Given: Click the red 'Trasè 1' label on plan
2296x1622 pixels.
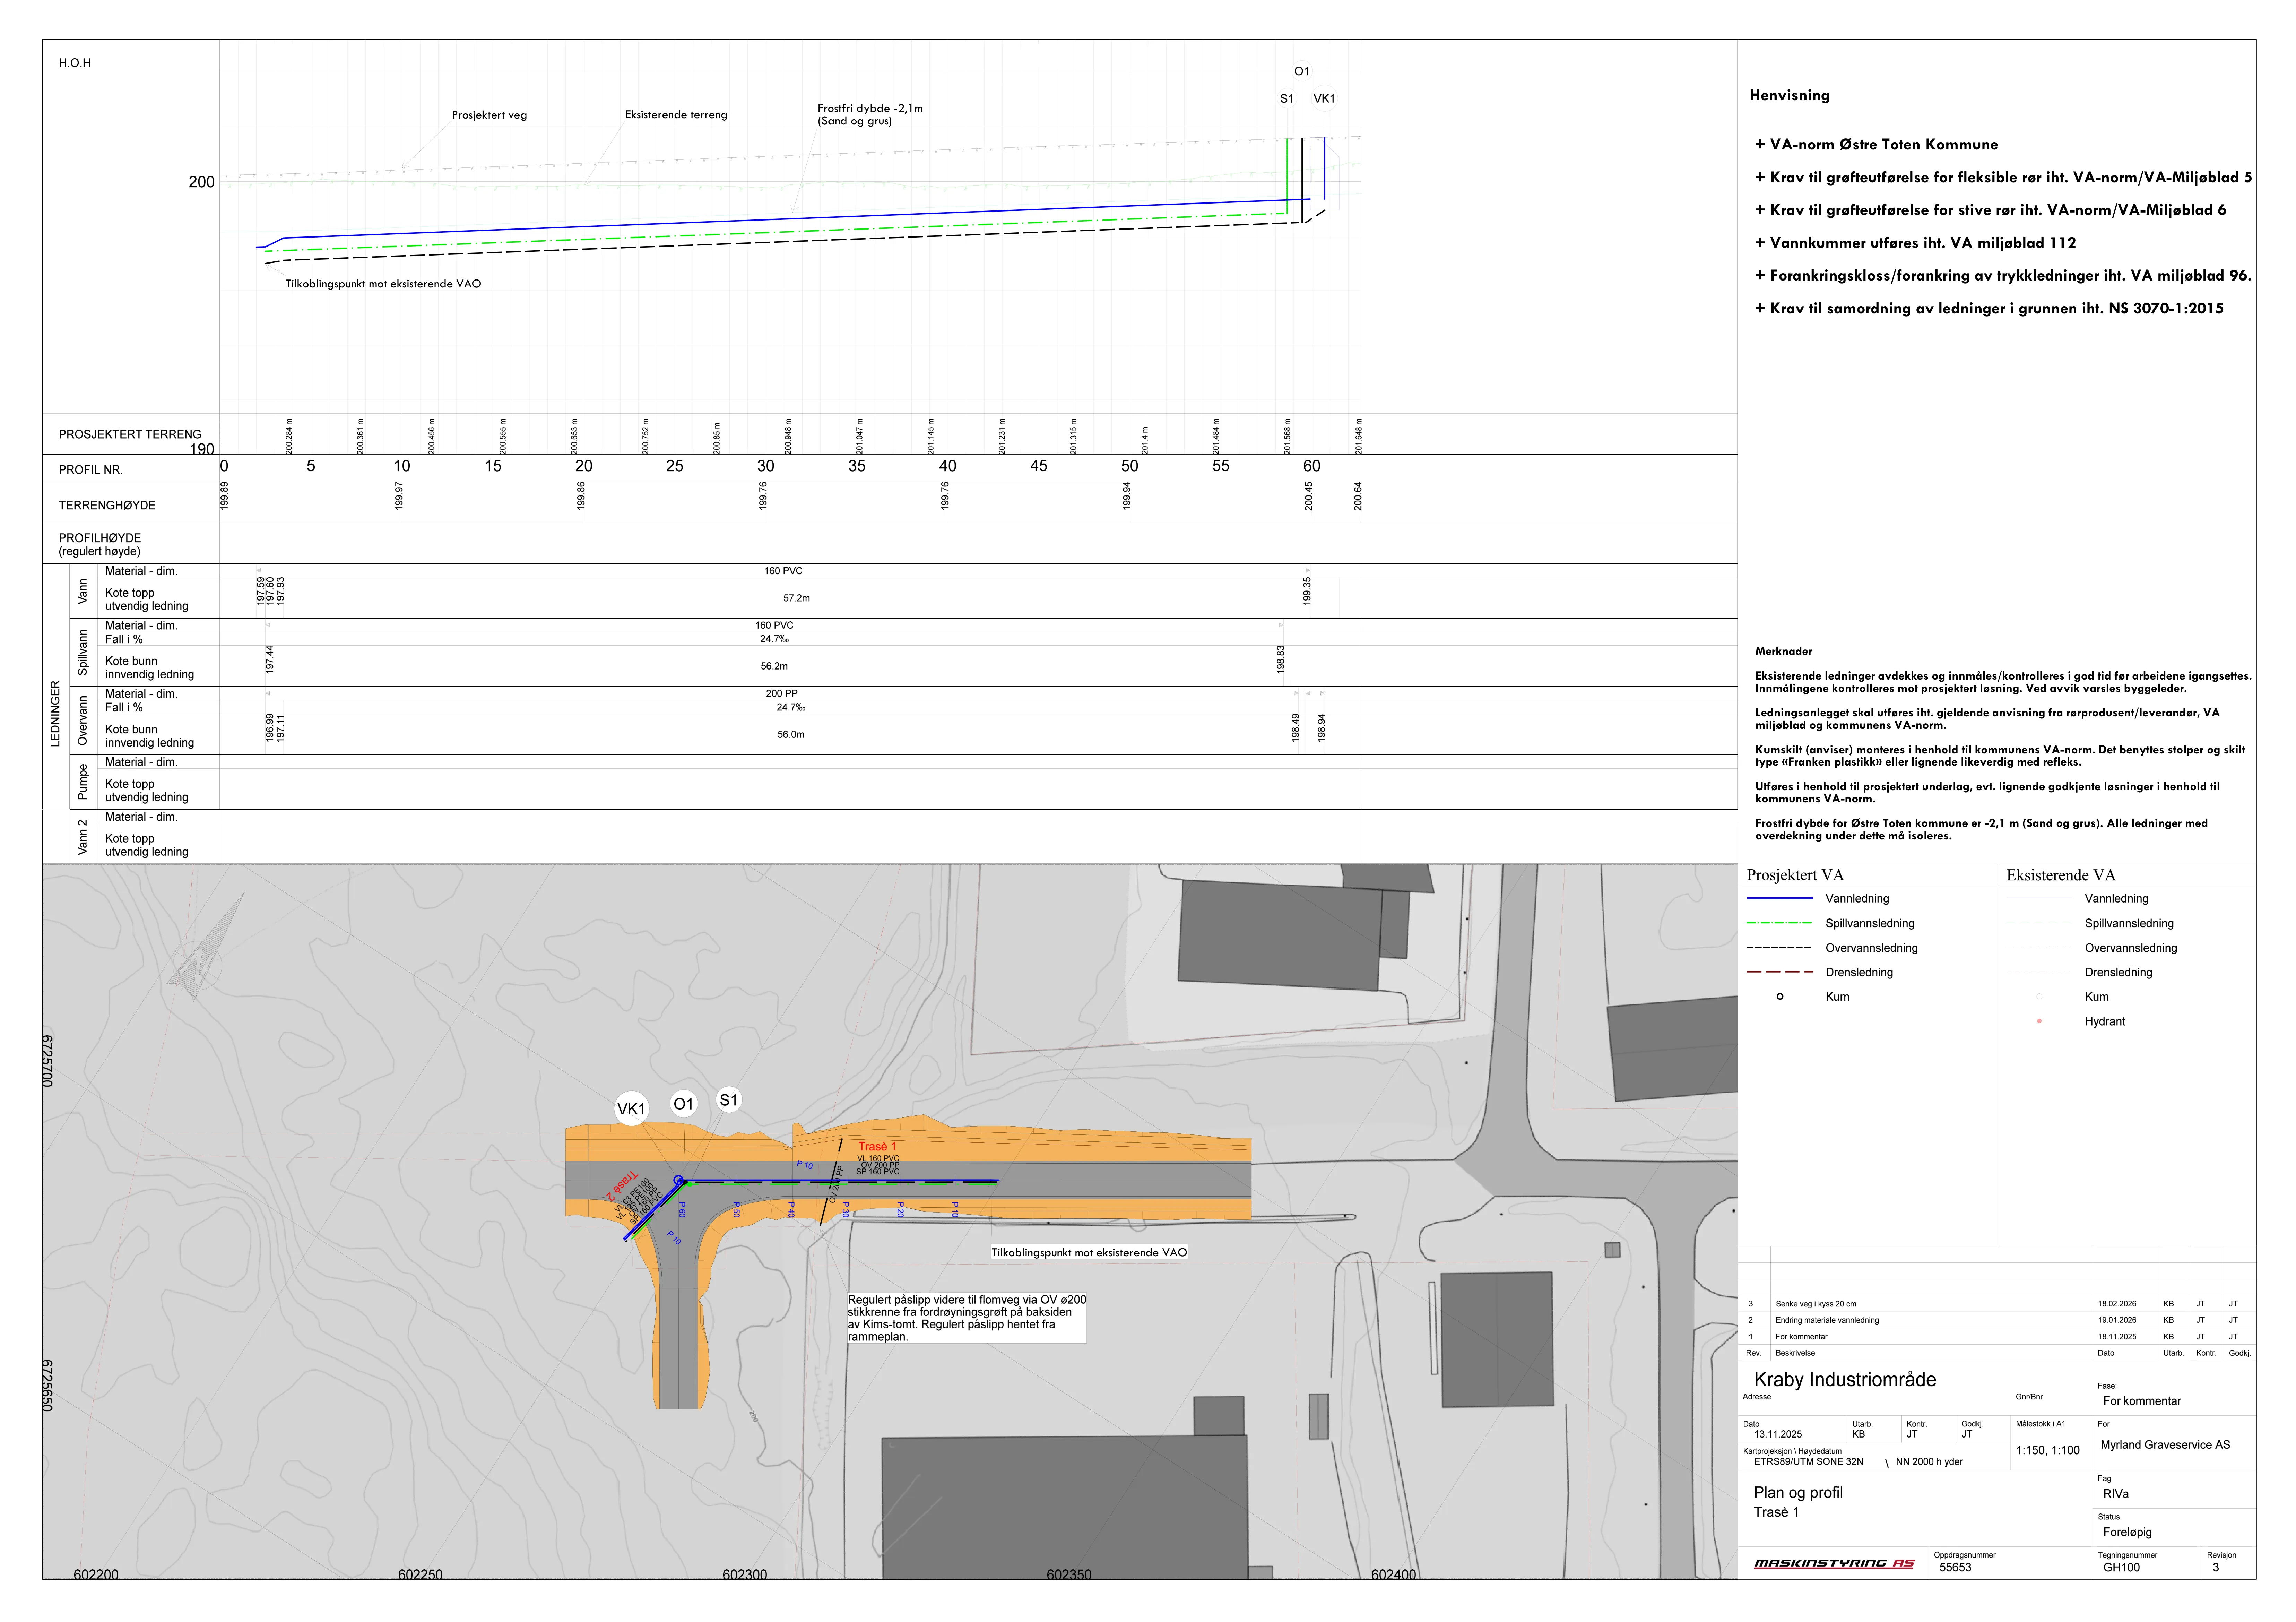Looking at the screenshot, I should point(877,1147).
